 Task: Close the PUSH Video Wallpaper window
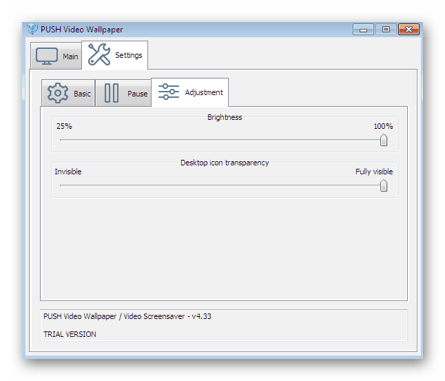coord(408,29)
